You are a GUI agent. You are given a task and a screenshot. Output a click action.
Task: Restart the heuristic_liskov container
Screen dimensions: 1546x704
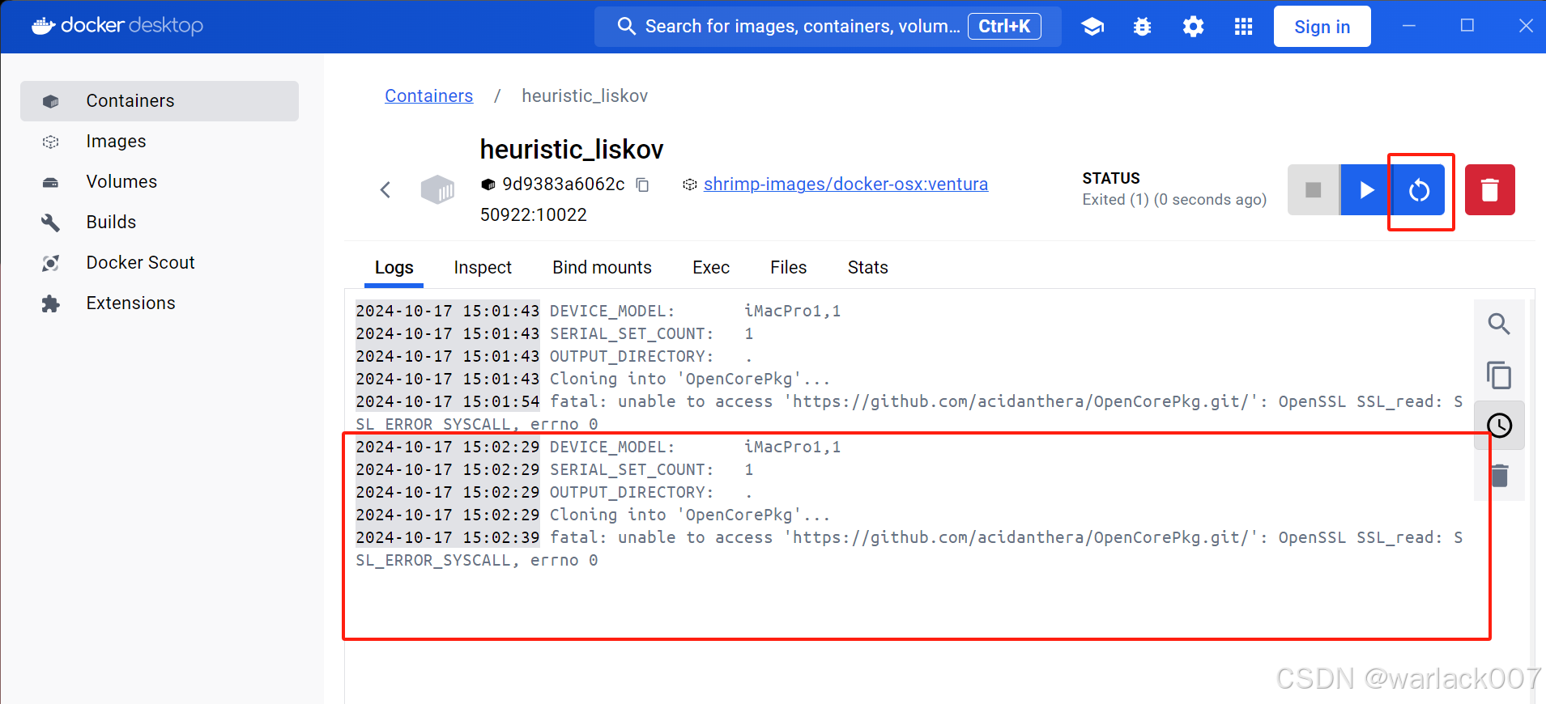pyautogui.click(x=1419, y=190)
